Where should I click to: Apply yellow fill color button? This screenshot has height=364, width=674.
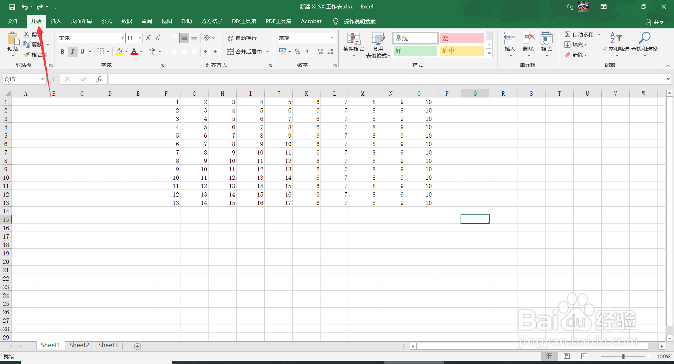coord(119,51)
